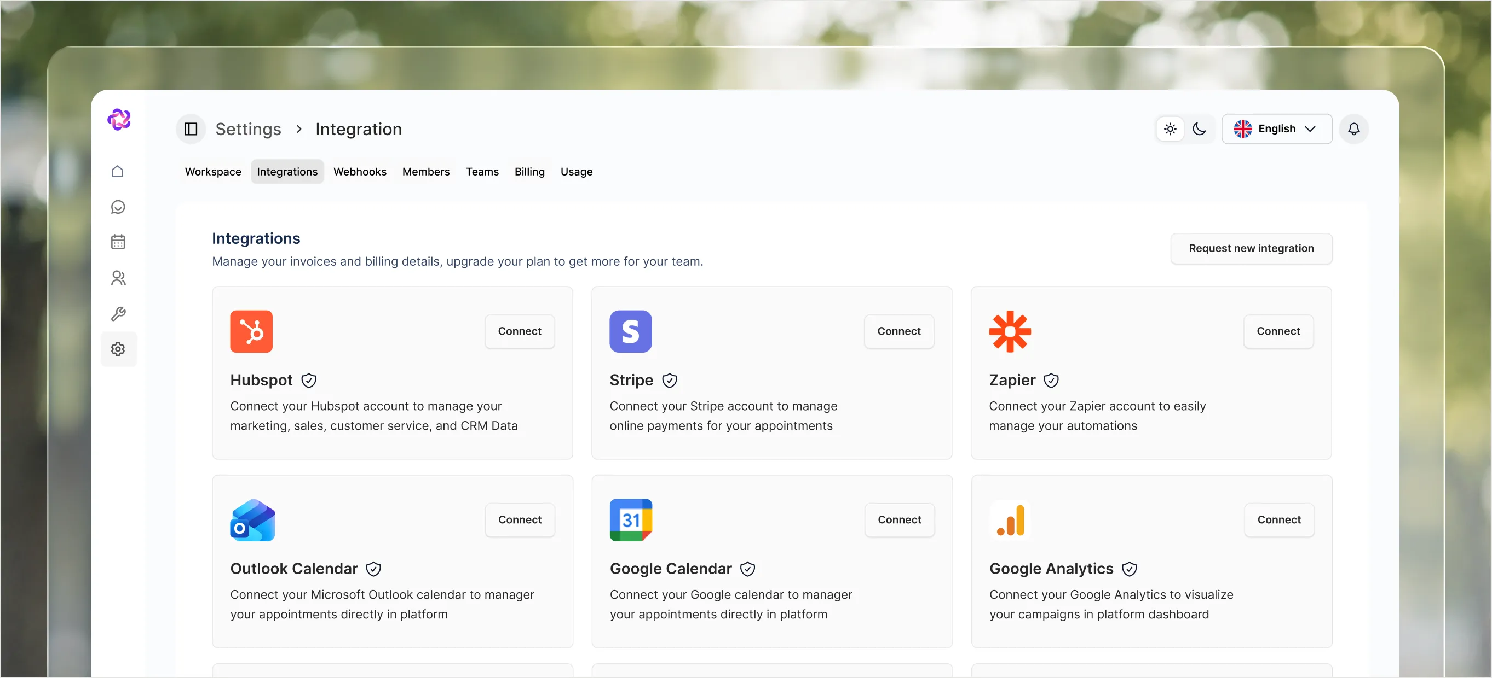
Task: Open the Usage tab
Action: coord(577,172)
